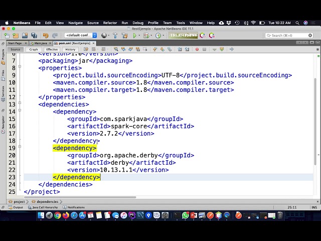Viewport: 321px width, 241px height.
Task: Click the Next Bookmark icon
Action: click(162, 49)
